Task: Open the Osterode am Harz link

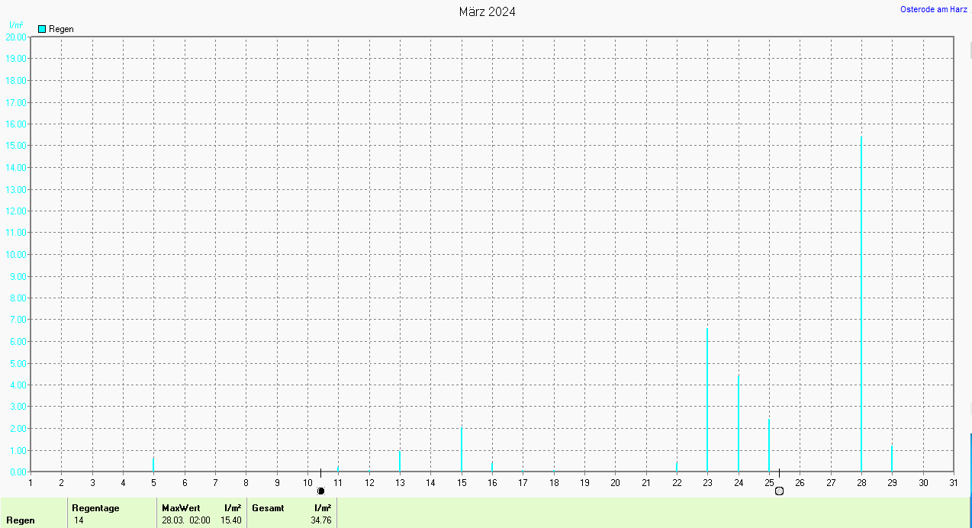Action: point(933,9)
